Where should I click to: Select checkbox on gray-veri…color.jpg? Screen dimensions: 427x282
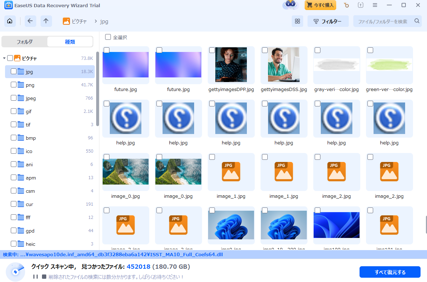(318, 50)
